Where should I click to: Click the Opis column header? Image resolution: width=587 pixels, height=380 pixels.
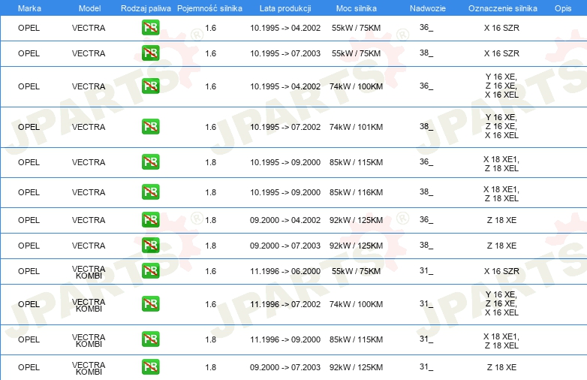(x=563, y=8)
